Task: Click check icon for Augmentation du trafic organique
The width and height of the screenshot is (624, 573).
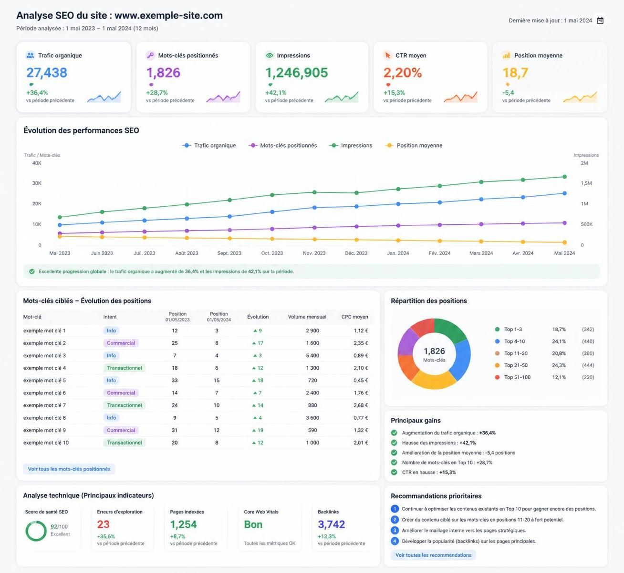Action: point(394,433)
